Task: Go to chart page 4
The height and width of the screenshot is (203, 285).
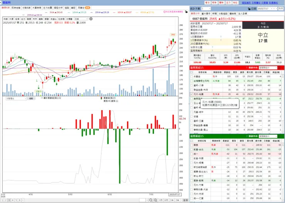Action: [13, 200]
